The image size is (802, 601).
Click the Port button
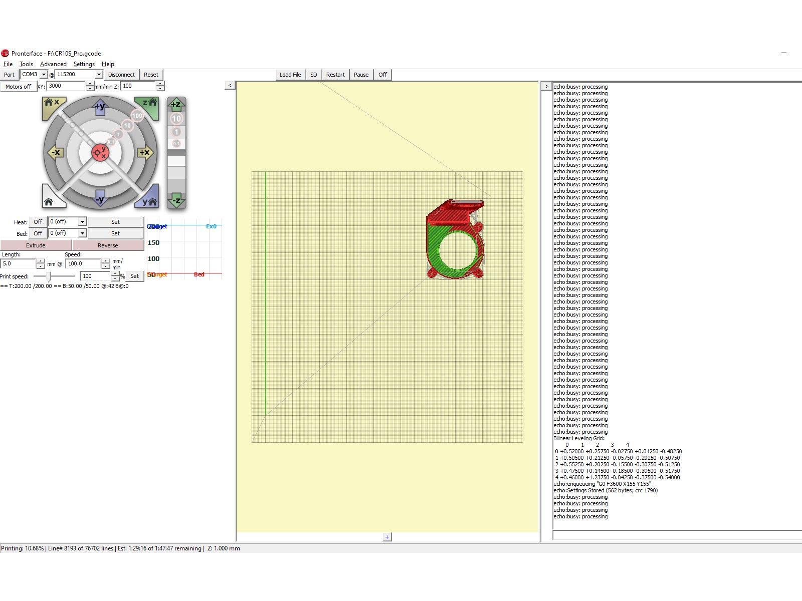coord(10,75)
